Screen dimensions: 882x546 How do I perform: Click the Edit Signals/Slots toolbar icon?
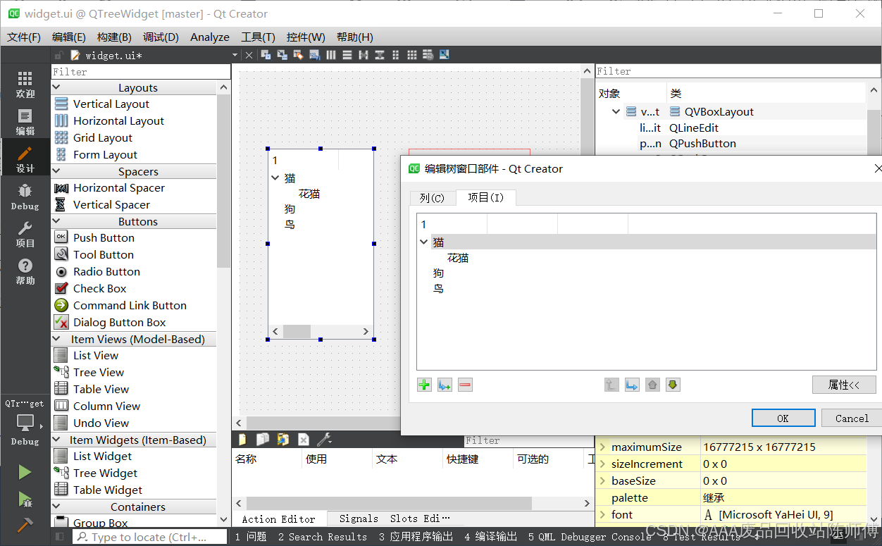coord(282,55)
